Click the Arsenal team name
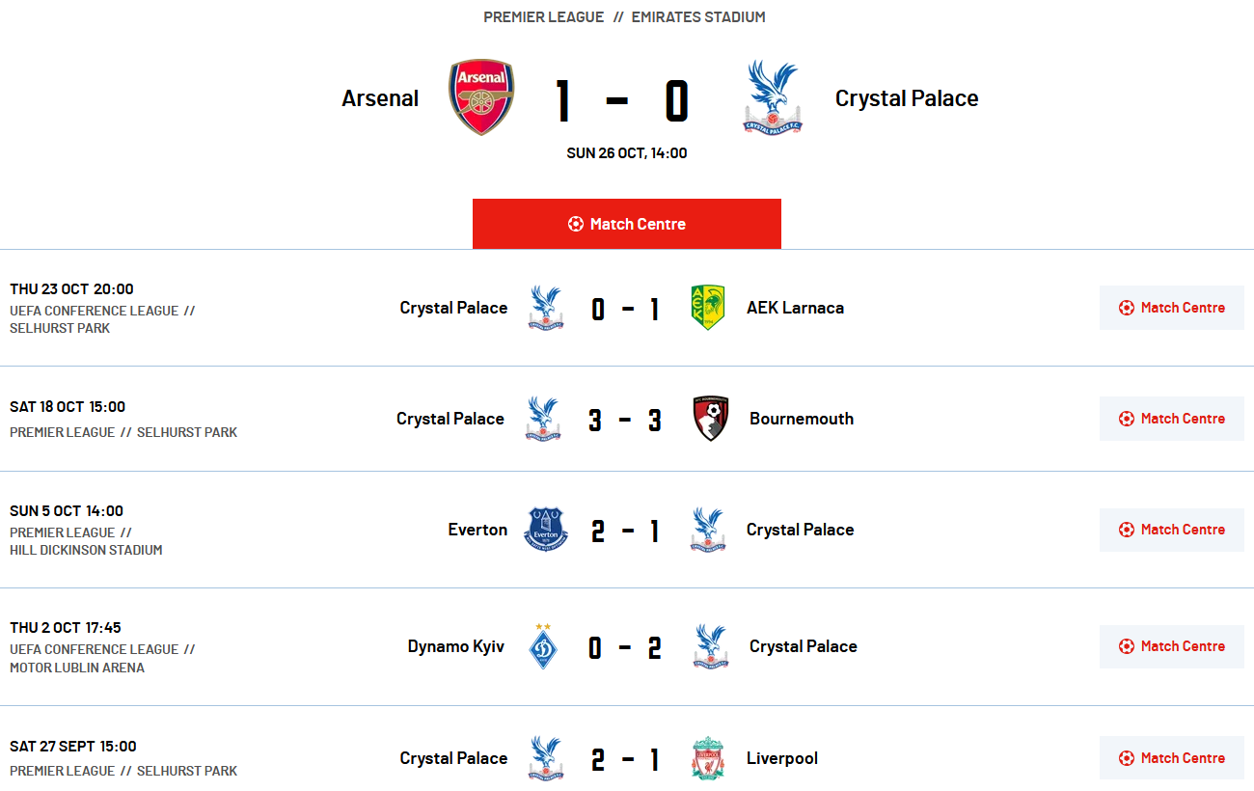1254x791 pixels. 380,98
